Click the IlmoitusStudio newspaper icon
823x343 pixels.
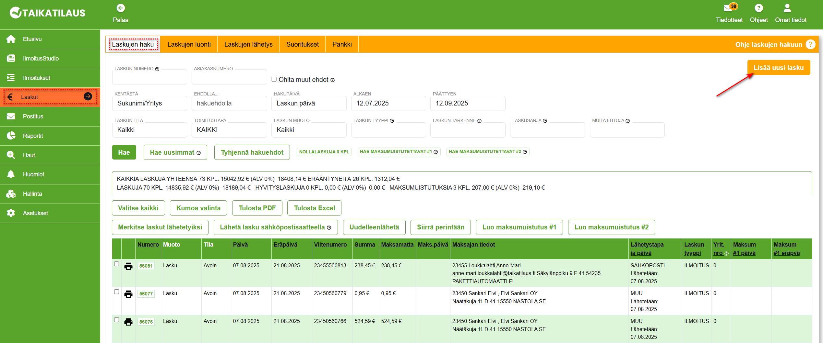11,58
